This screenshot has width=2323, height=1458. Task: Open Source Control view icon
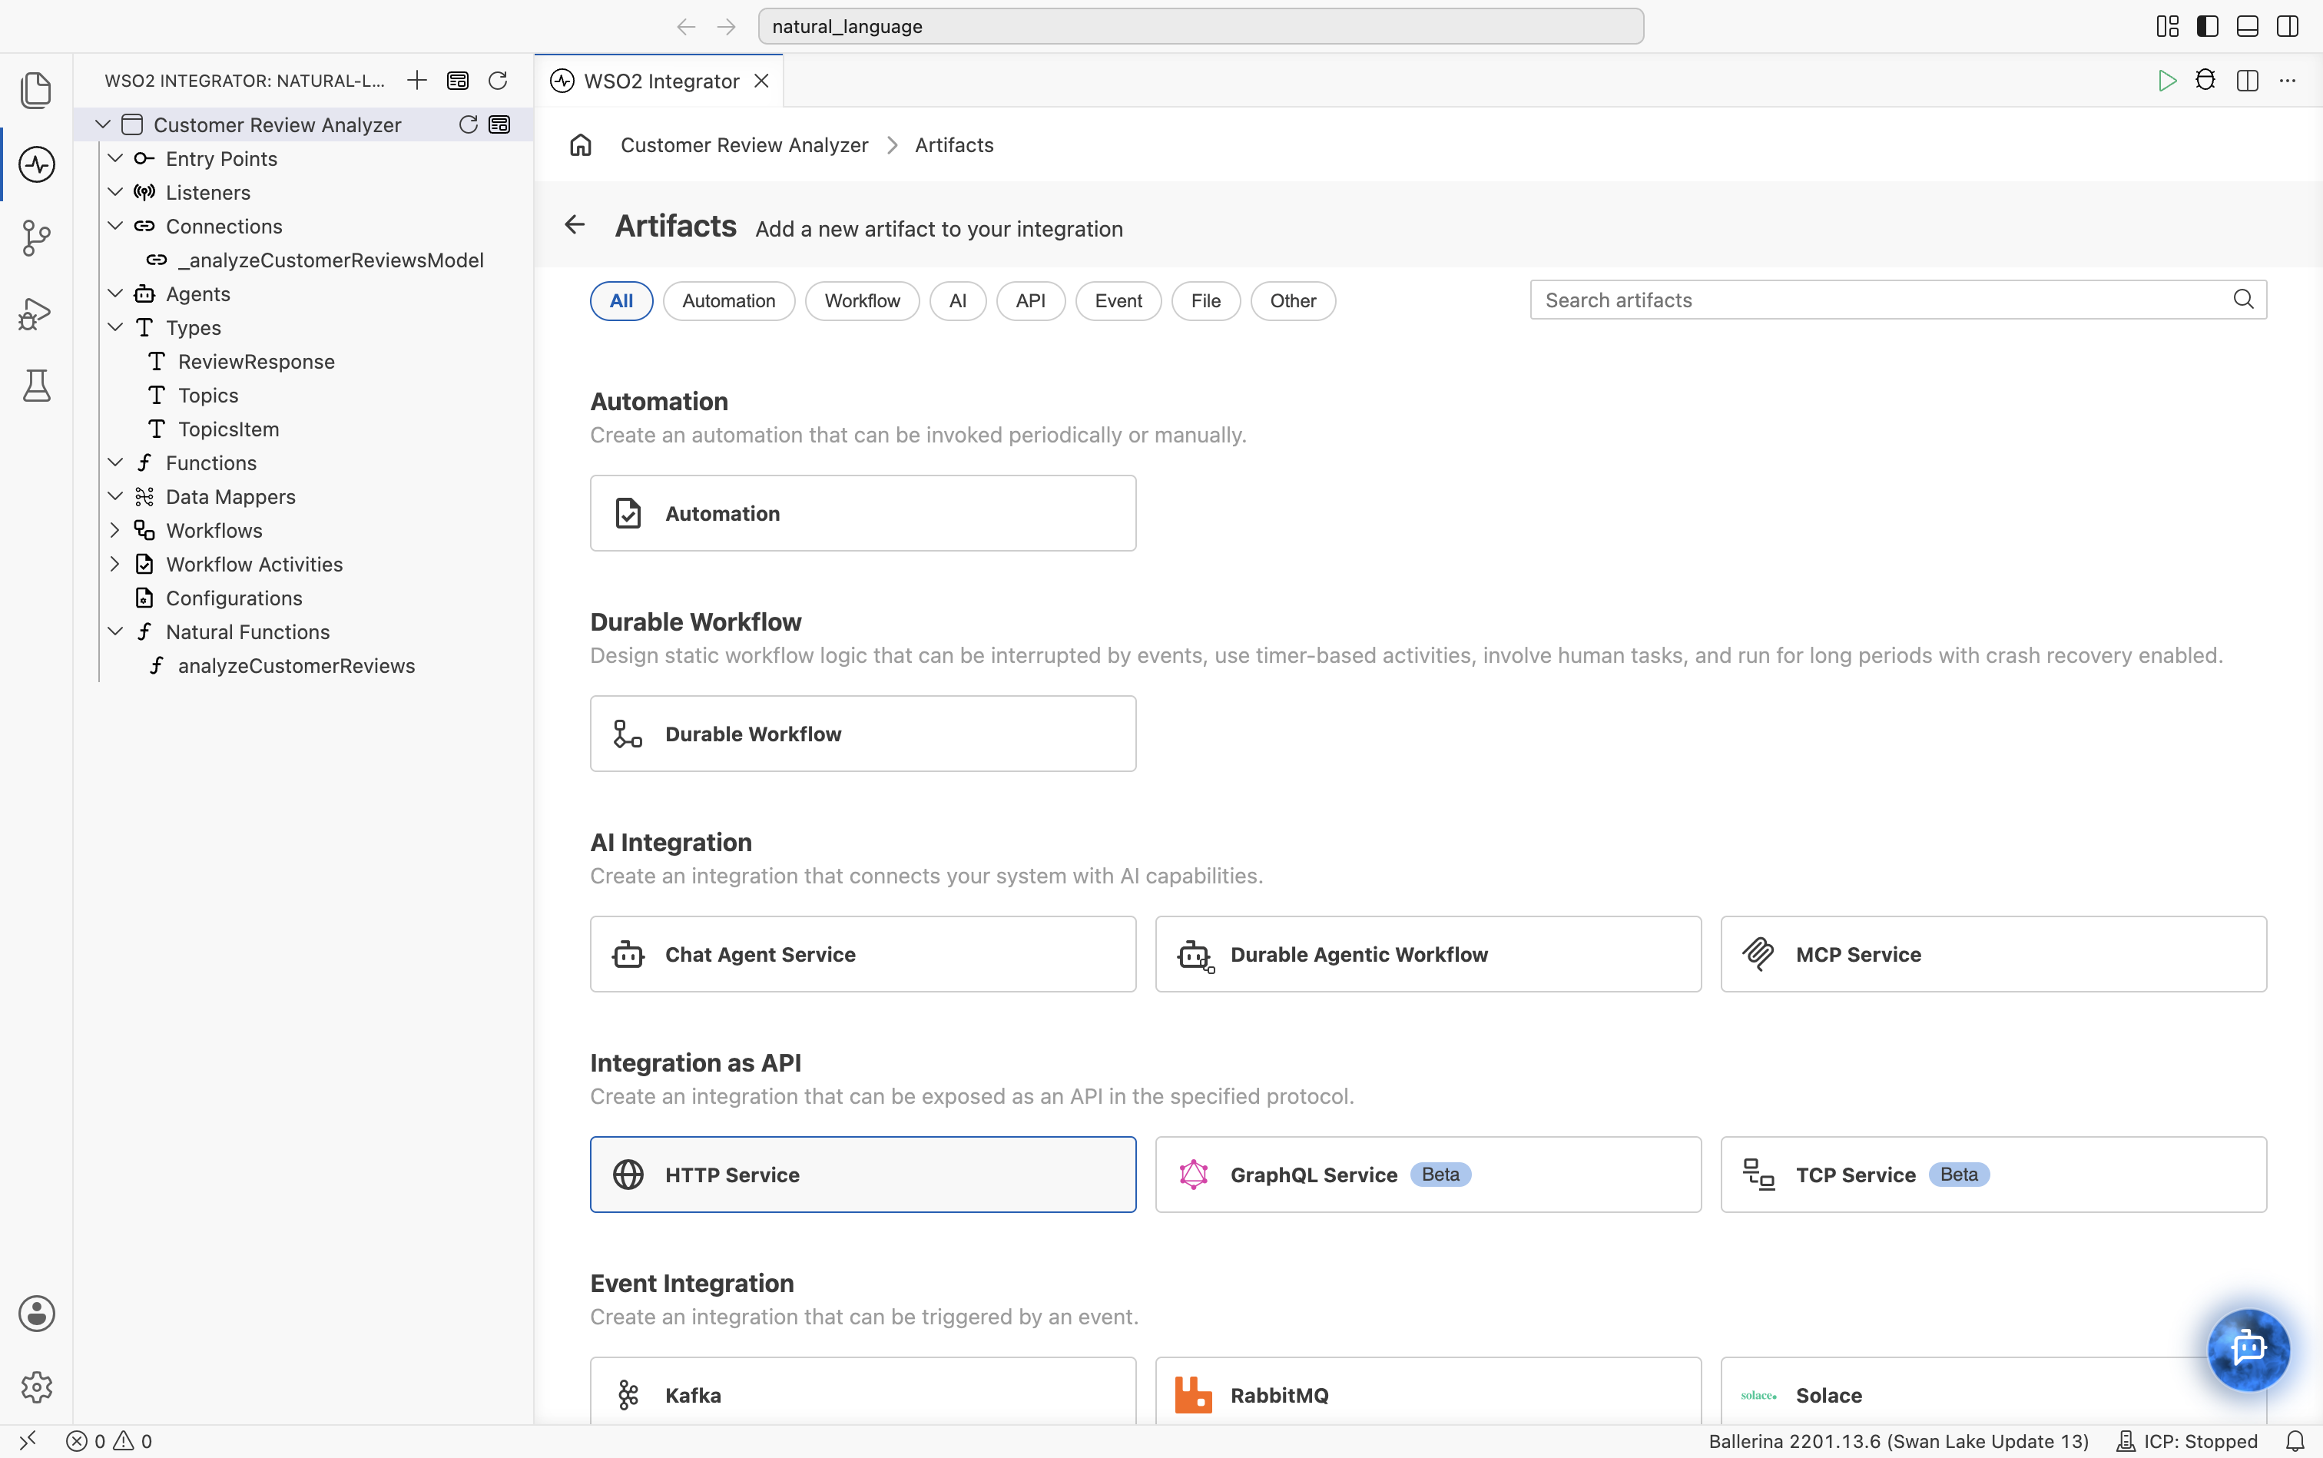37,238
